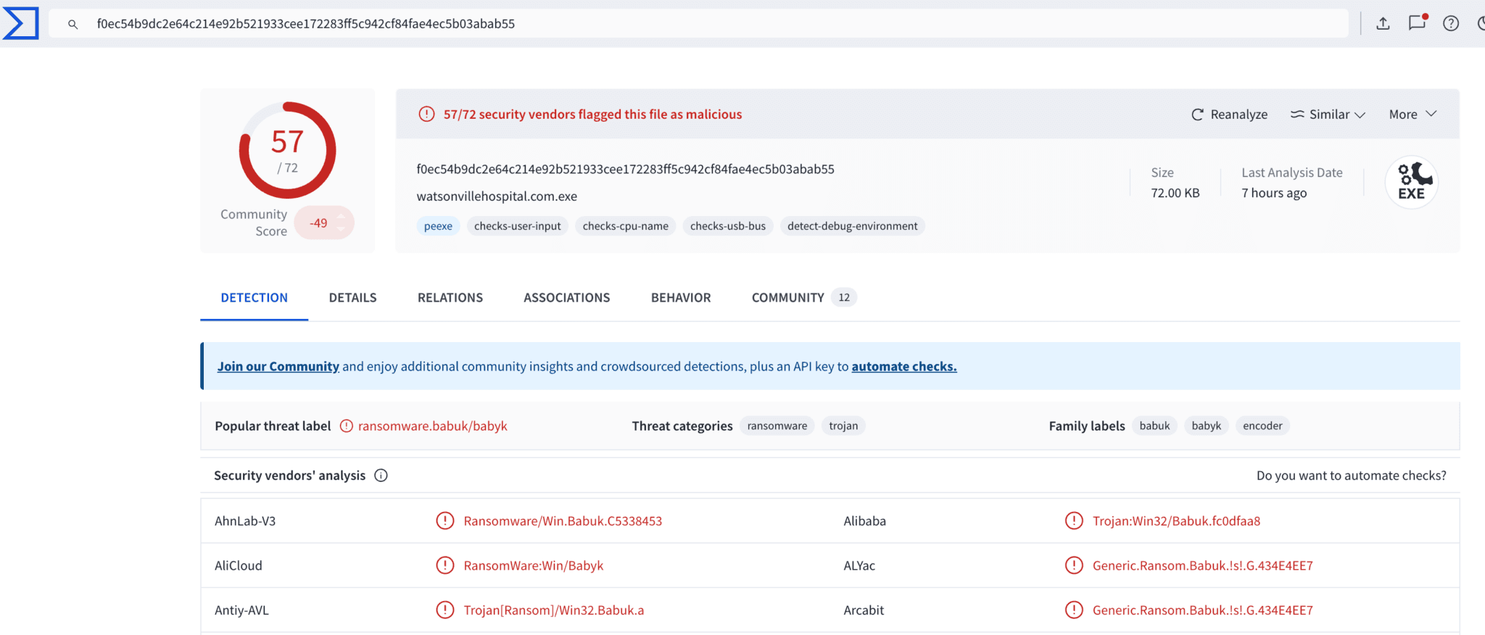This screenshot has width=1485, height=635.
Task: Open the More dropdown menu
Action: (1412, 115)
